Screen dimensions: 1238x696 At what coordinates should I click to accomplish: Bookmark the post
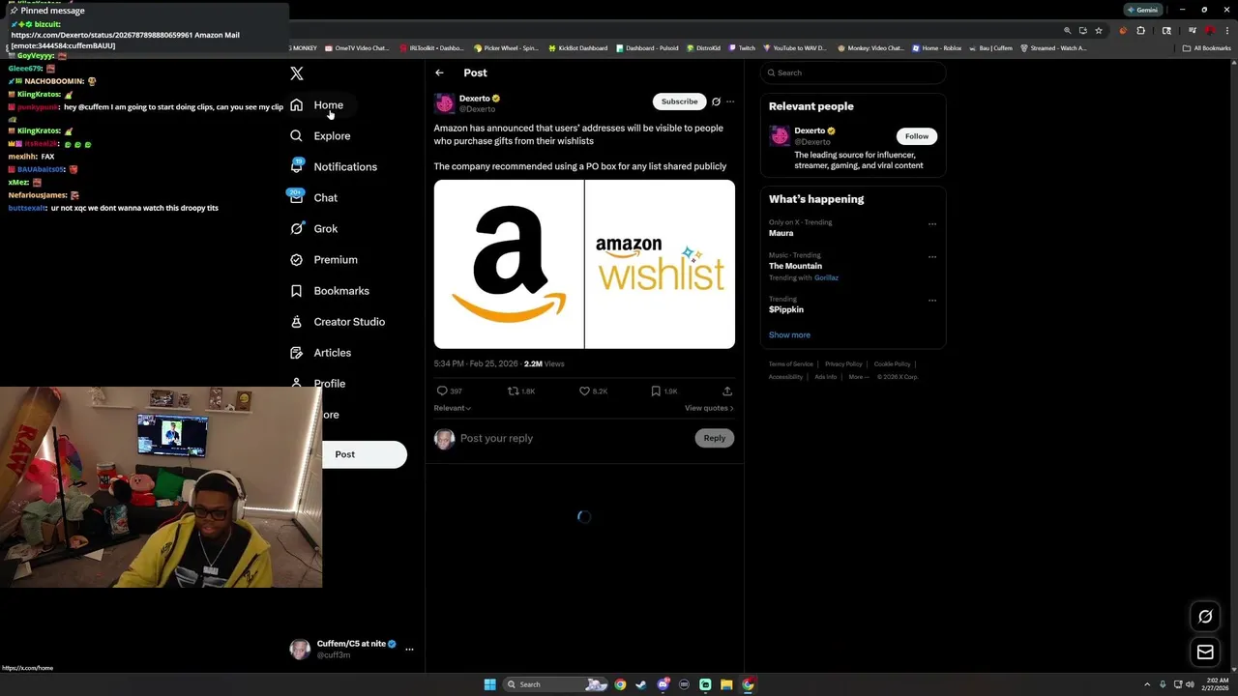(656, 391)
